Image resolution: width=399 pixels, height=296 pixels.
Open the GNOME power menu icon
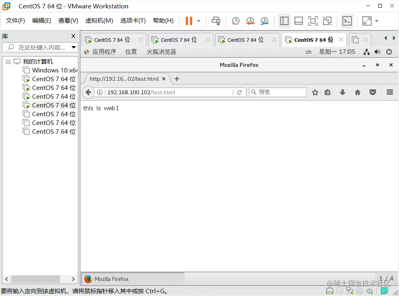pos(389,52)
